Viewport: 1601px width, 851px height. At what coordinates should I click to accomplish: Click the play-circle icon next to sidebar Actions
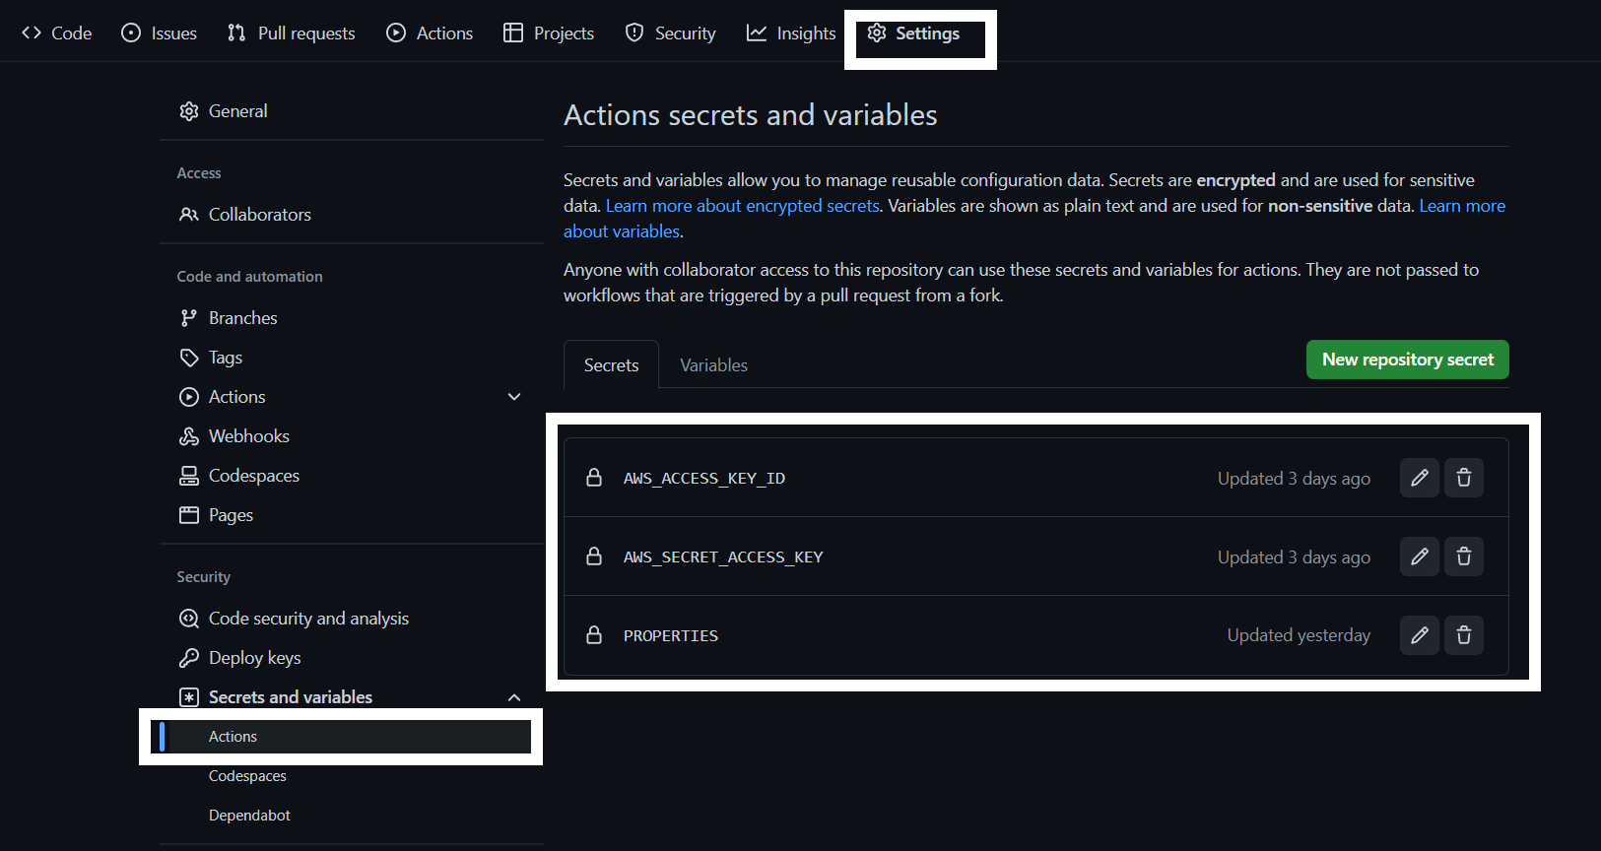[189, 397]
